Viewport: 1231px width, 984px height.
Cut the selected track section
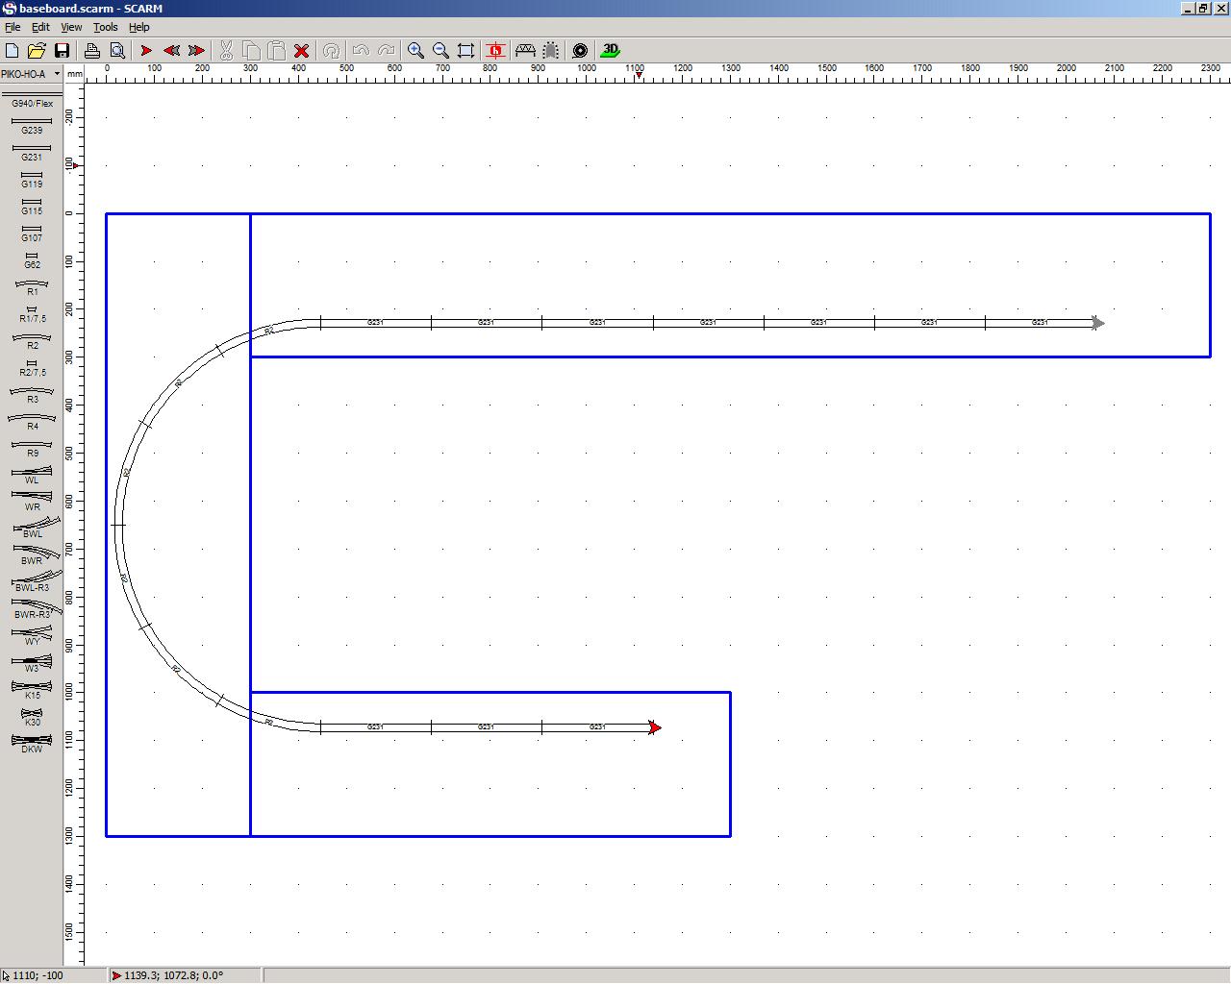click(225, 50)
